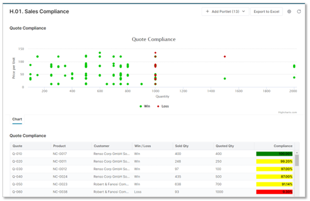
Task: Sort by Win / Loss column header
Action: click(x=142, y=146)
